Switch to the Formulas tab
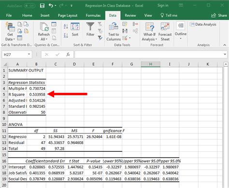The width and height of the screenshot is (229, 188). click(93, 15)
